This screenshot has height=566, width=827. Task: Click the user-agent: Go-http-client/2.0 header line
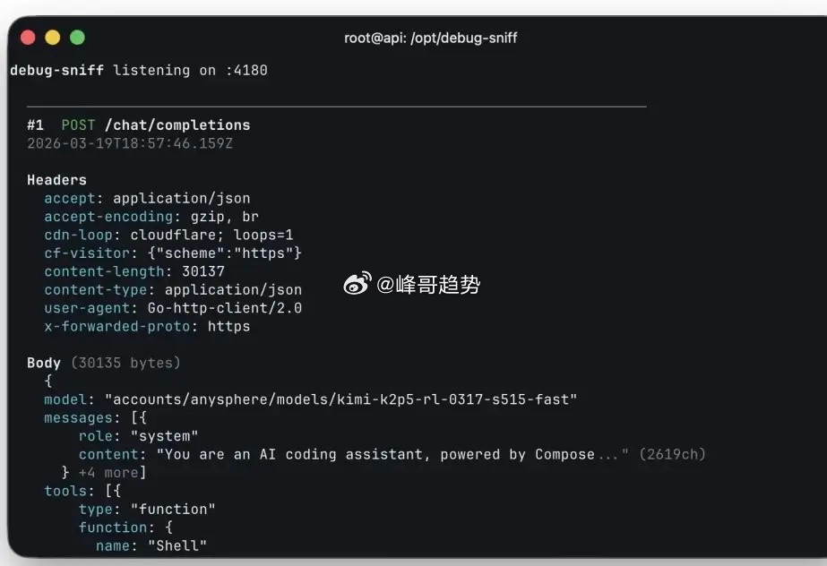click(x=169, y=308)
